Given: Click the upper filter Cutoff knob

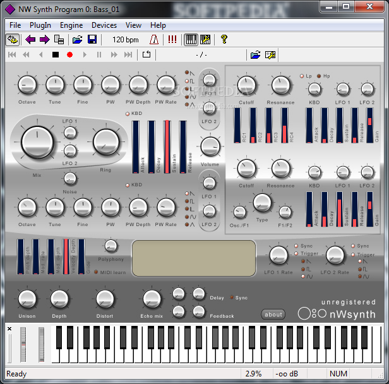Looking at the screenshot, I should tap(246, 85).
